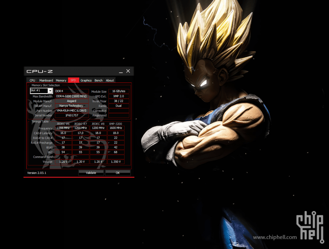Click the JEDEC #7 column header

click(81, 124)
